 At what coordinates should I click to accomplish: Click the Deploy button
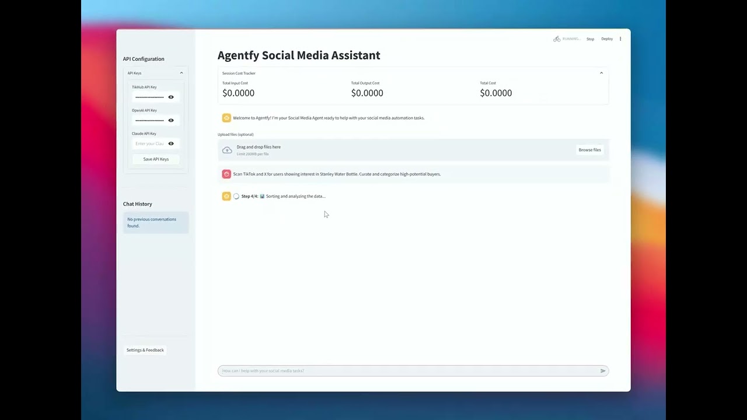607,39
